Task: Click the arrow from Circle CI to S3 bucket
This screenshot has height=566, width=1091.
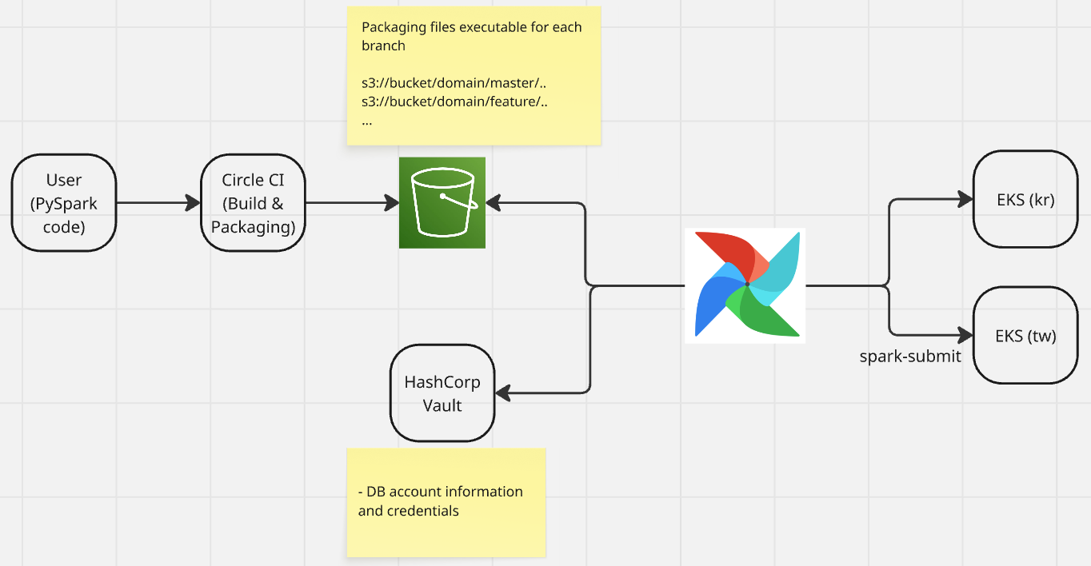Action: (352, 203)
